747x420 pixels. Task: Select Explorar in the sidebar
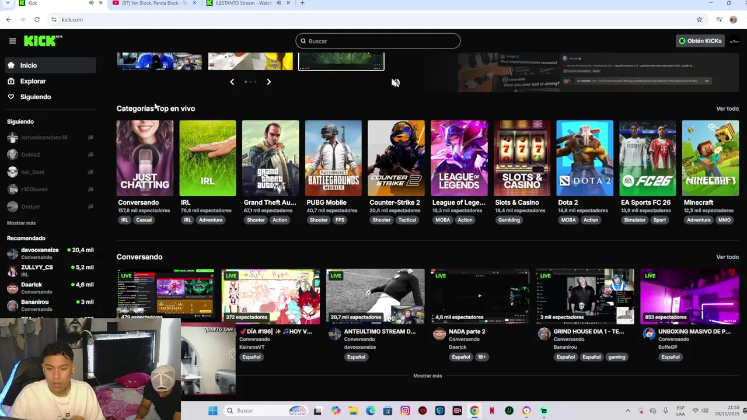point(51,81)
